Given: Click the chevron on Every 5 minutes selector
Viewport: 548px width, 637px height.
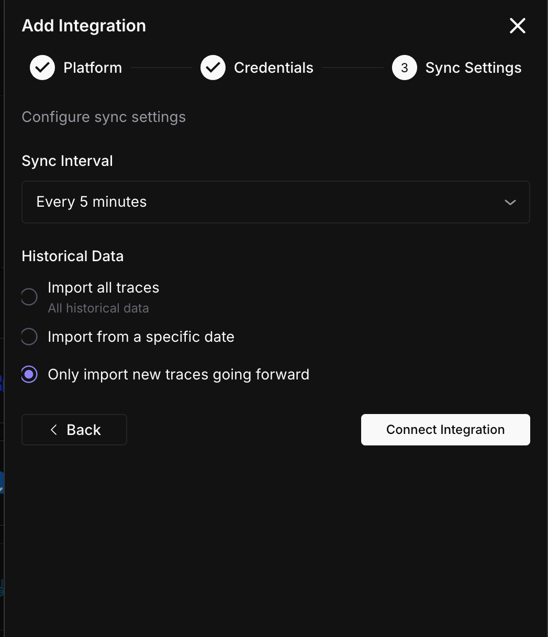Looking at the screenshot, I should 510,202.
